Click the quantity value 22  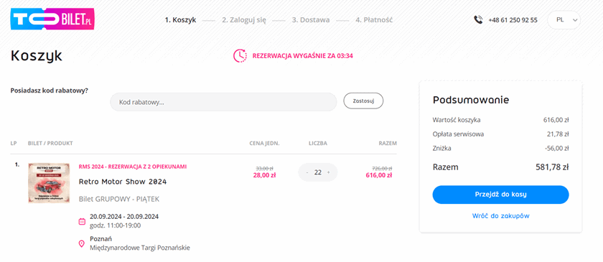click(317, 172)
